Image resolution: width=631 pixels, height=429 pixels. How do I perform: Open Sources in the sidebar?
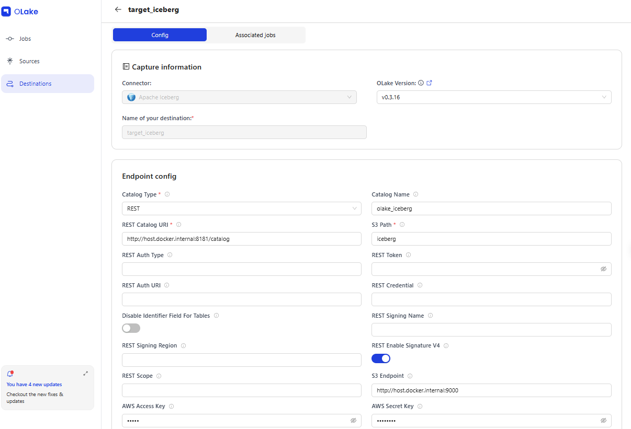tap(29, 61)
